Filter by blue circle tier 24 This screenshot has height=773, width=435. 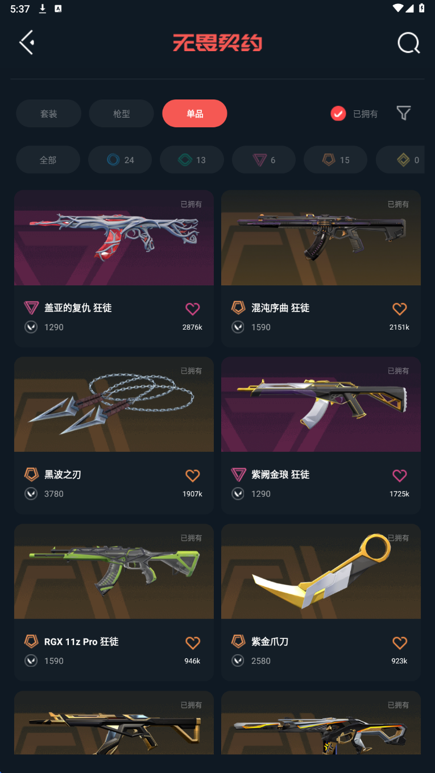(120, 160)
